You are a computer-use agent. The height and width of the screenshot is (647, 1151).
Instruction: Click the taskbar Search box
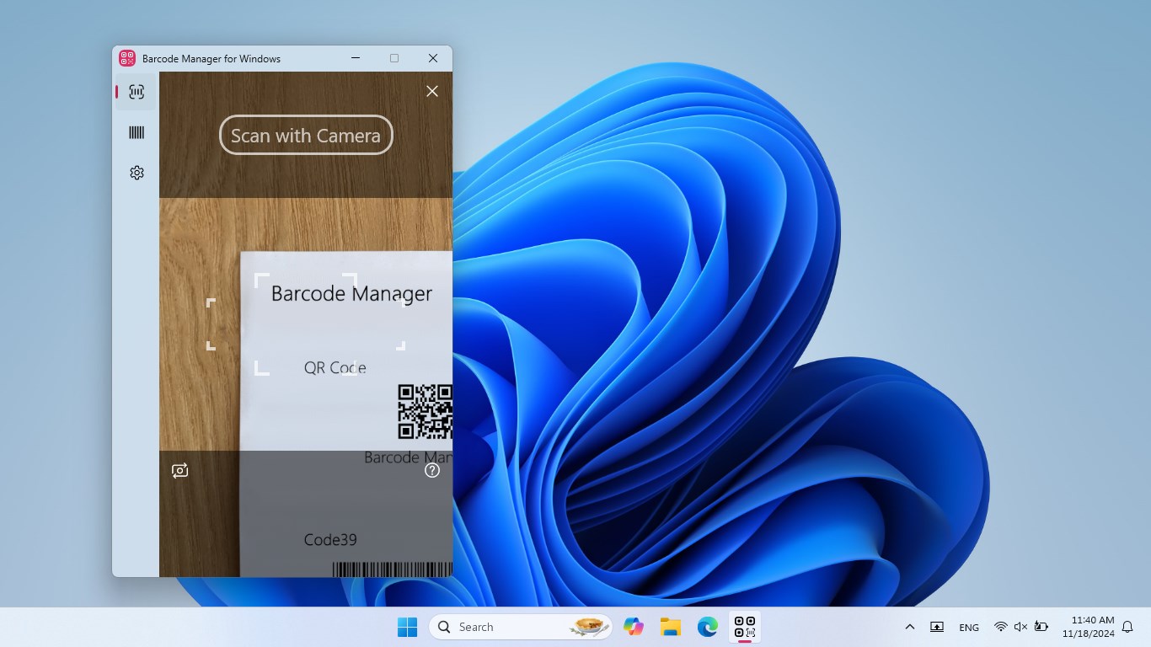click(521, 627)
